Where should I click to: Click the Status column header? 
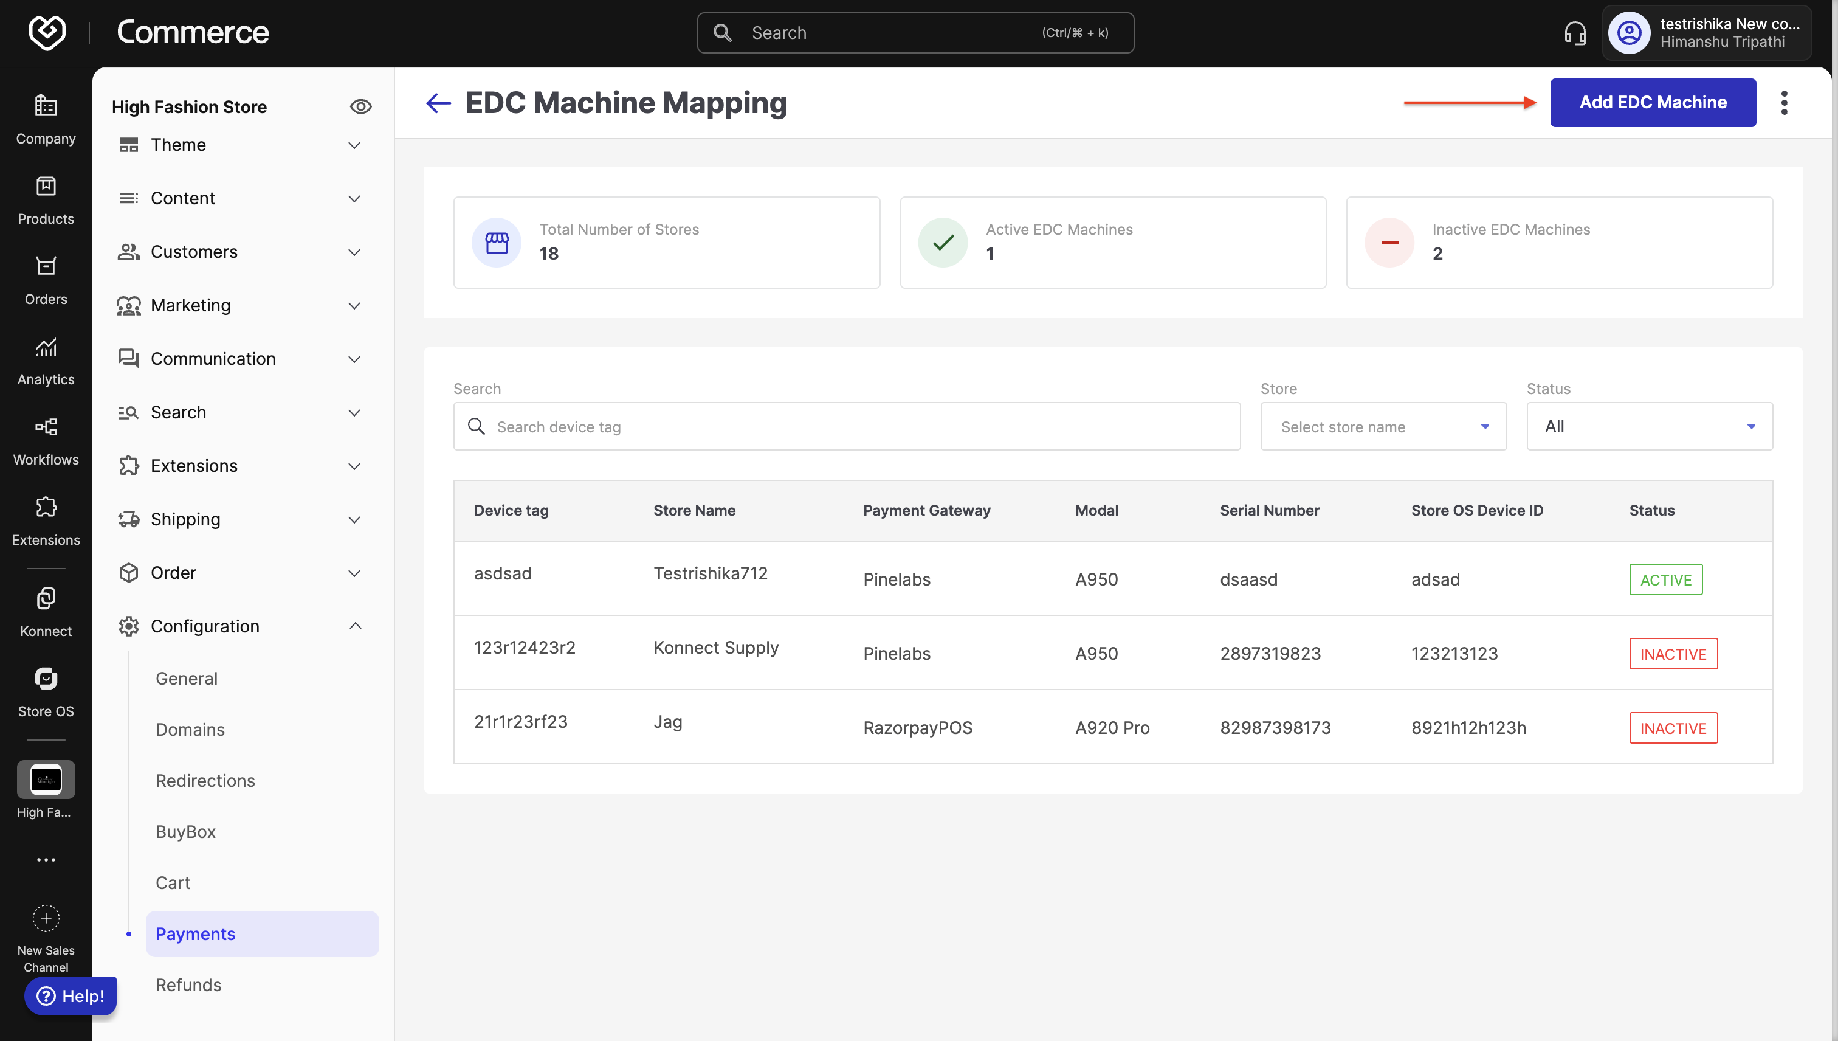(x=1651, y=511)
